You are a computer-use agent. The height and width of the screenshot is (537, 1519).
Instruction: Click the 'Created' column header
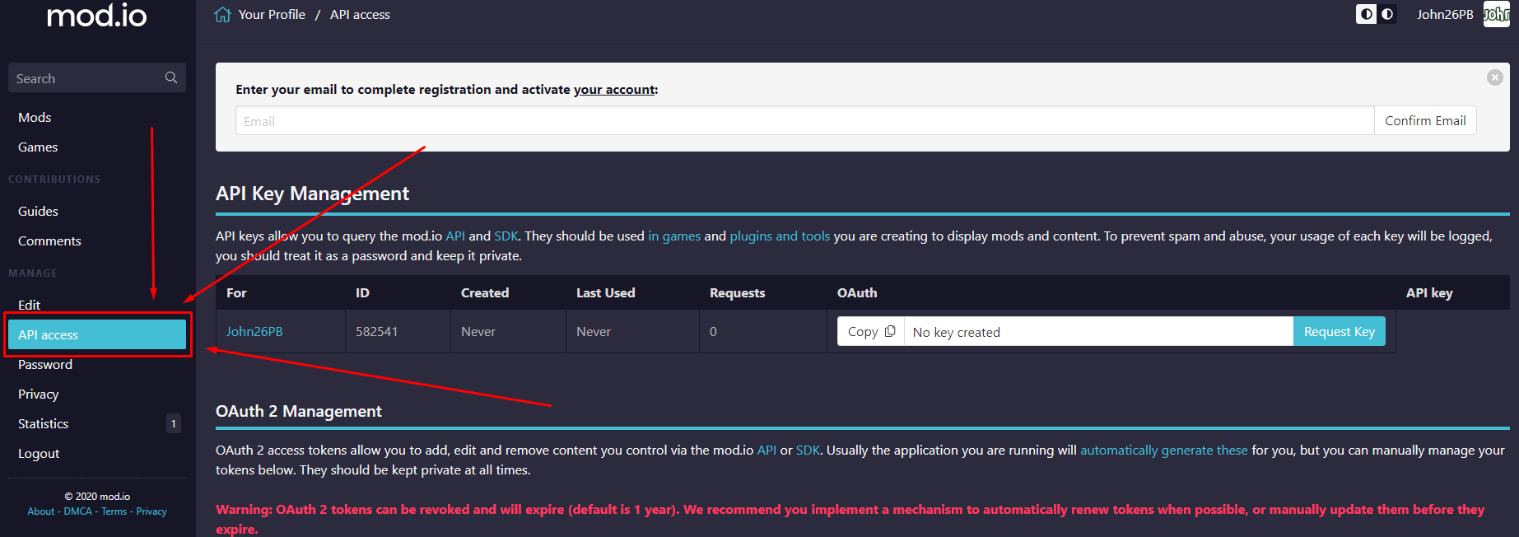pos(485,292)
